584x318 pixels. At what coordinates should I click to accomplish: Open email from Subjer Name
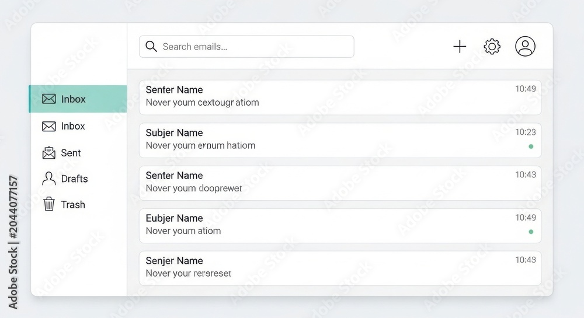(x=340, y=140)
